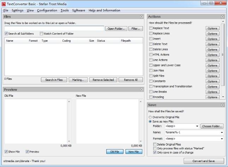Toggle the Preview checkbox
This screenshot has height=167, width=228.
(27, 151)
